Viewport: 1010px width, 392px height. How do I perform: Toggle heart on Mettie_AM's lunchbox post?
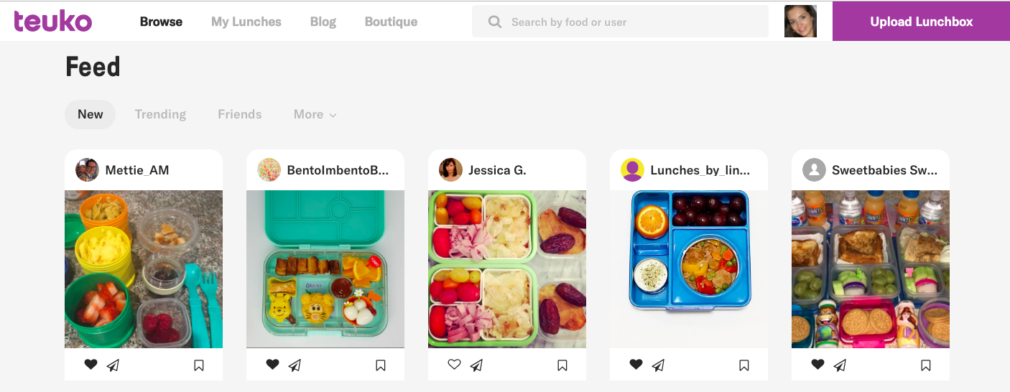(91, 365)
